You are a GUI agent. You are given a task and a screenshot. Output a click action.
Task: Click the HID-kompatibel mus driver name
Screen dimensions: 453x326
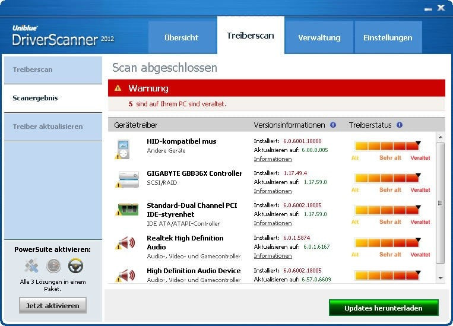[182, 141]
